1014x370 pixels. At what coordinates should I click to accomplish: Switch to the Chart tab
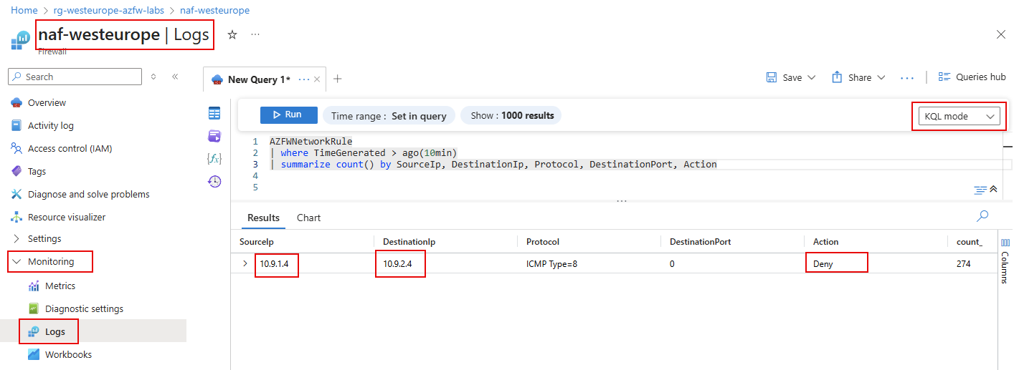308,218
